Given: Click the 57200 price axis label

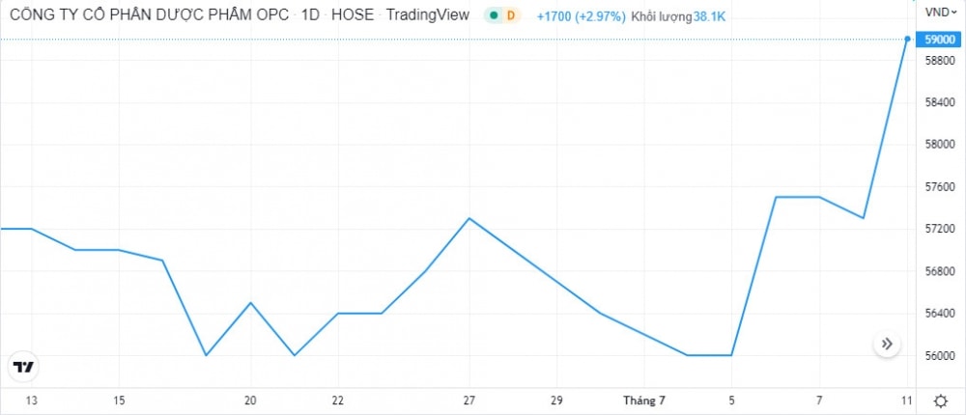Looking at the screenshot, I should 940,230.
